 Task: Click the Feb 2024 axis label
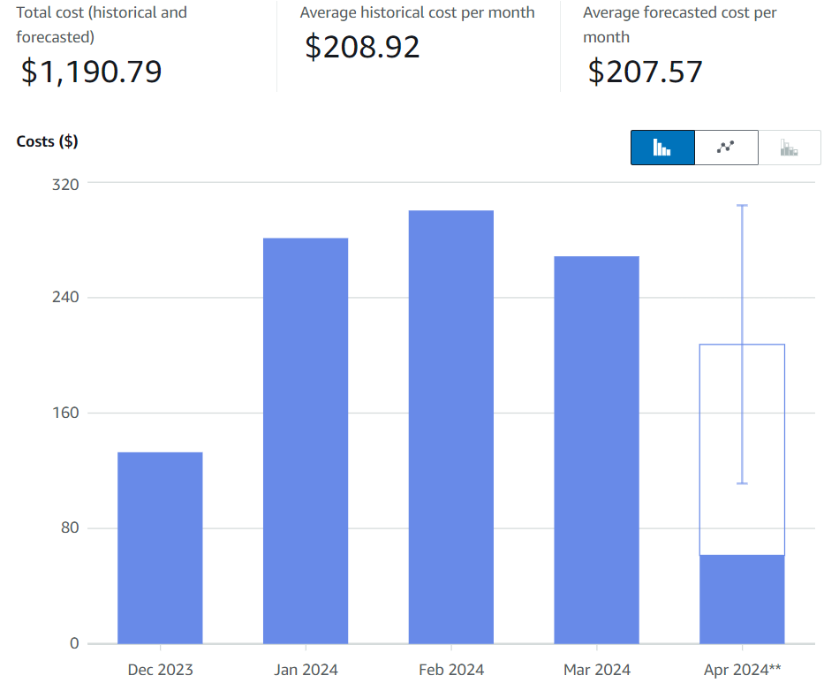(450, 670)
